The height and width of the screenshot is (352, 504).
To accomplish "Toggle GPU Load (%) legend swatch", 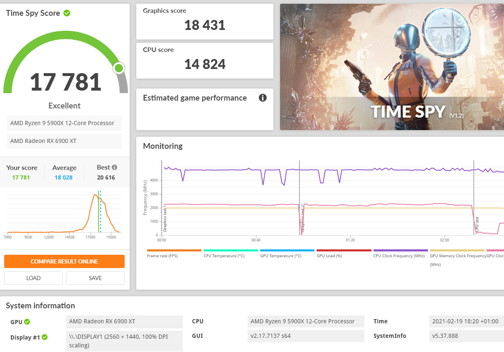I will (344, 250).
